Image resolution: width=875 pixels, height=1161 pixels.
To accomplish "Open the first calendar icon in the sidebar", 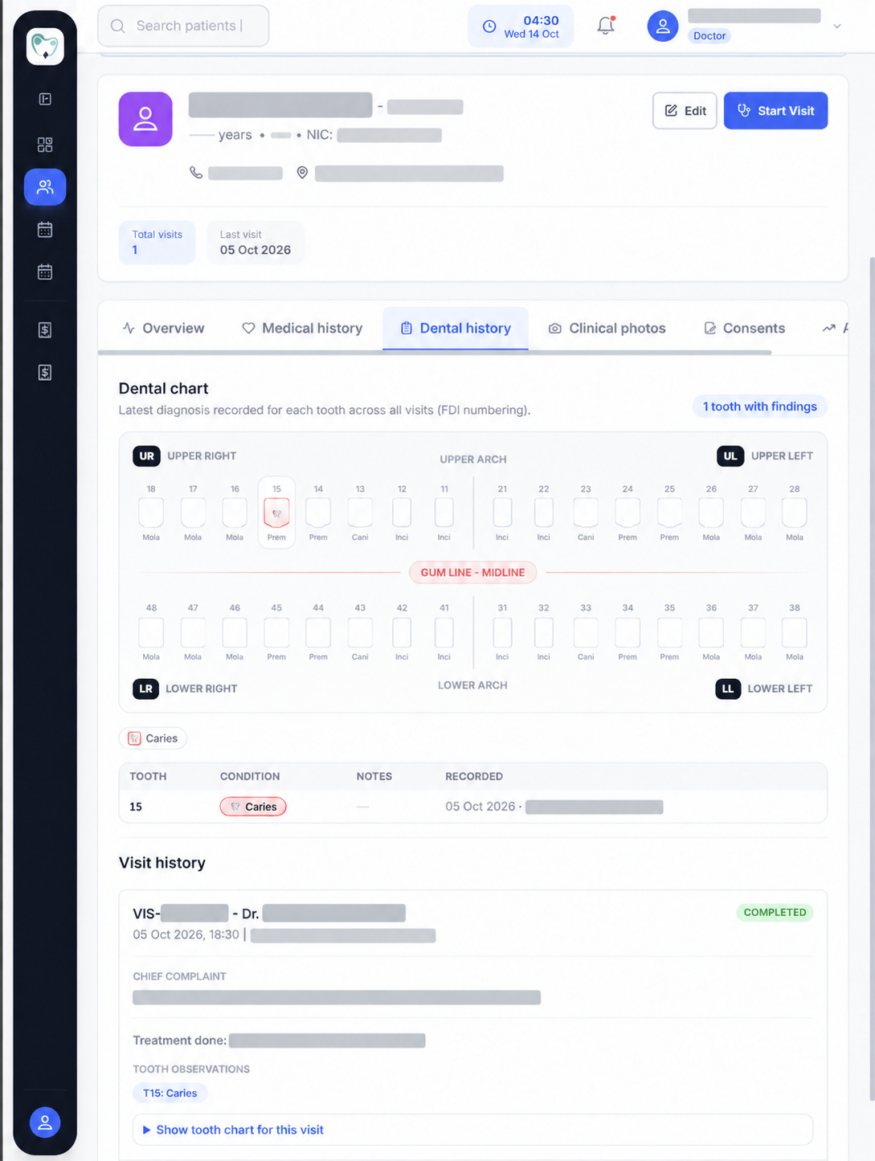I will (45, 230).
